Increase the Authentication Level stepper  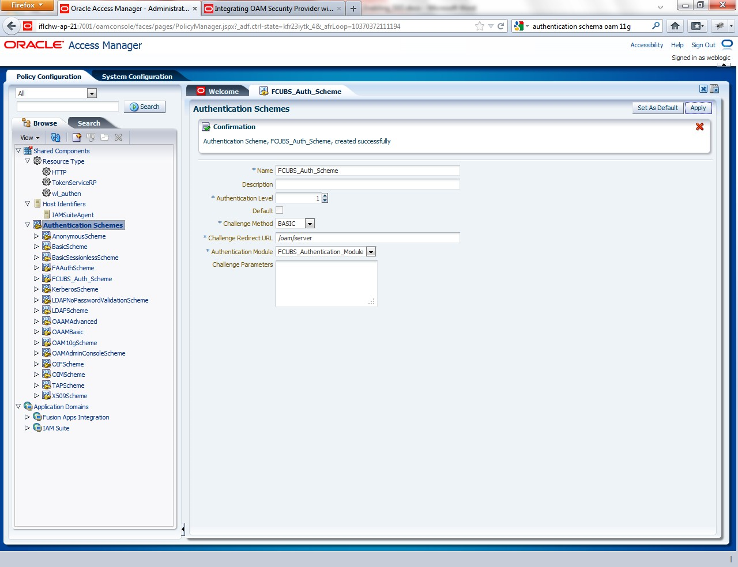[x=325, y=196]
